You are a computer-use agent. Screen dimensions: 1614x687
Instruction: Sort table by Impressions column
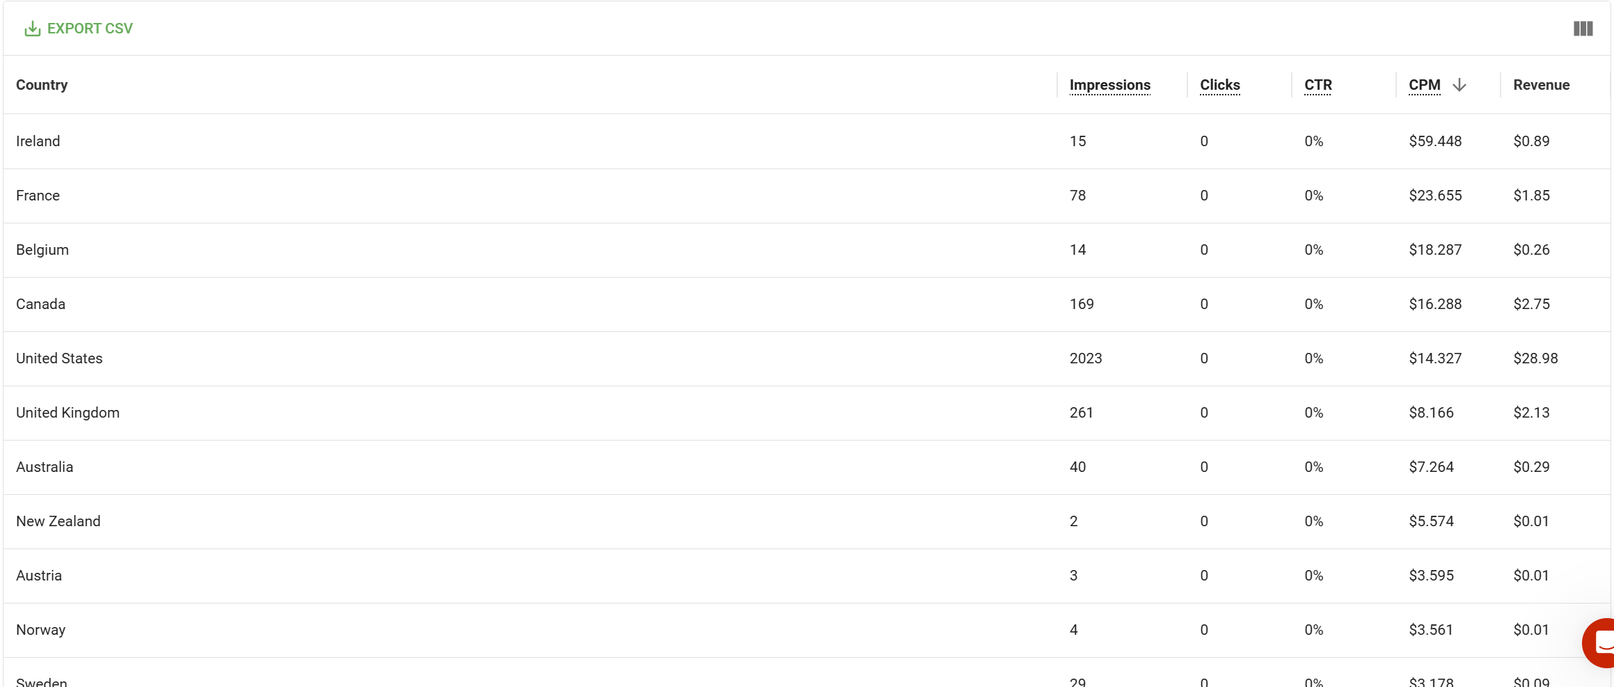[1109, 85]
